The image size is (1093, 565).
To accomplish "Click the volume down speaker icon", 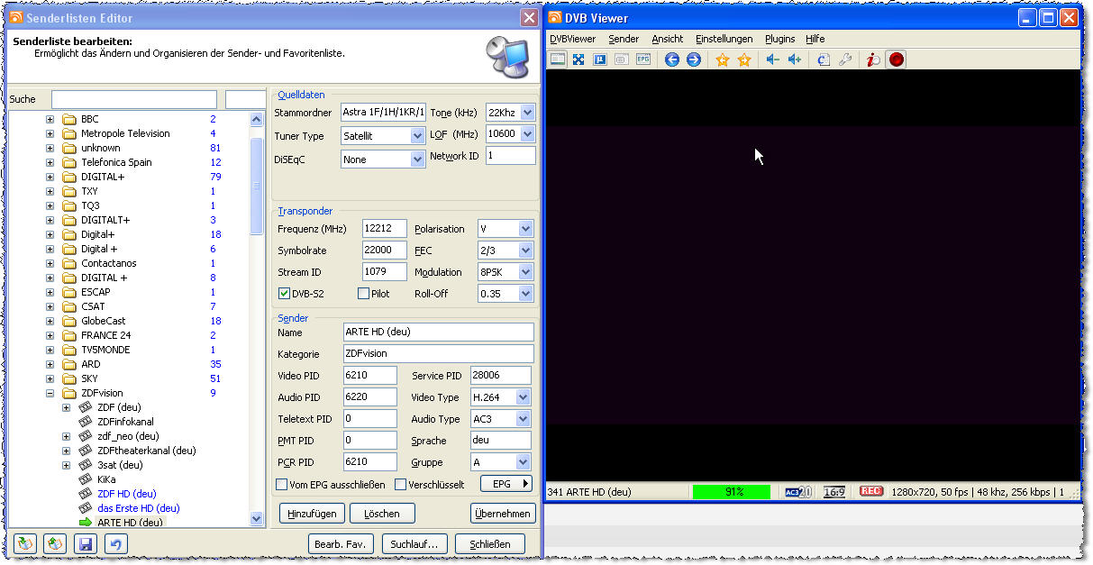I will 772,59.
